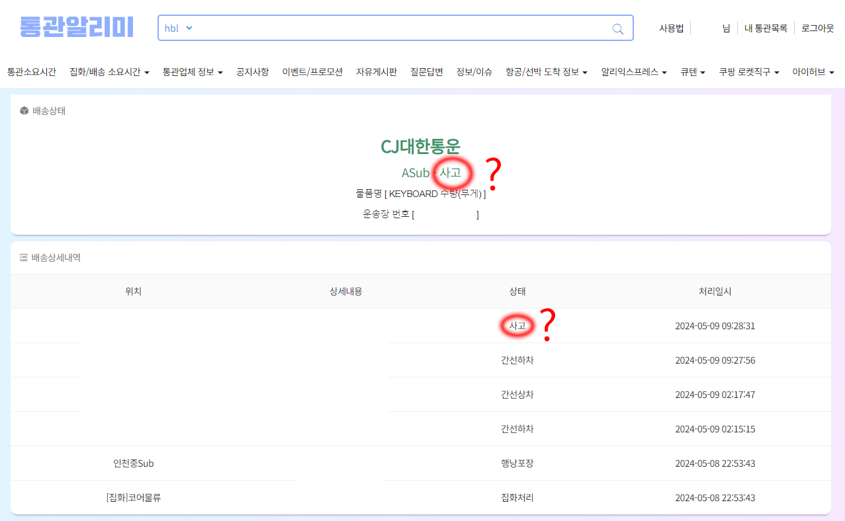Click the [집화]코어물류 location cell
This screenshot has height=521, width=845.
[133, 498]
